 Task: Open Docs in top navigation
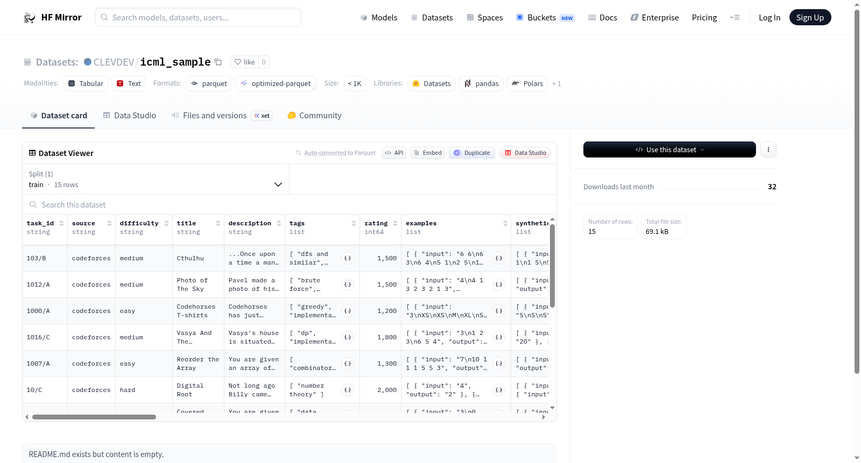602,17
